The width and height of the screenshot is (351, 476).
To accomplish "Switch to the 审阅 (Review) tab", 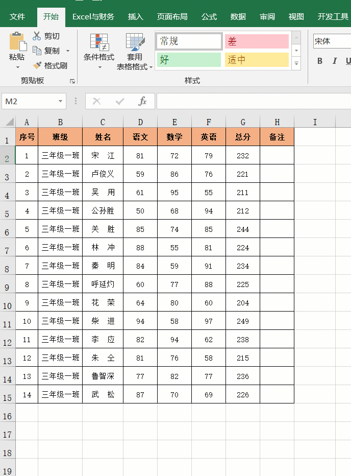I will click(x=267, y=17).
